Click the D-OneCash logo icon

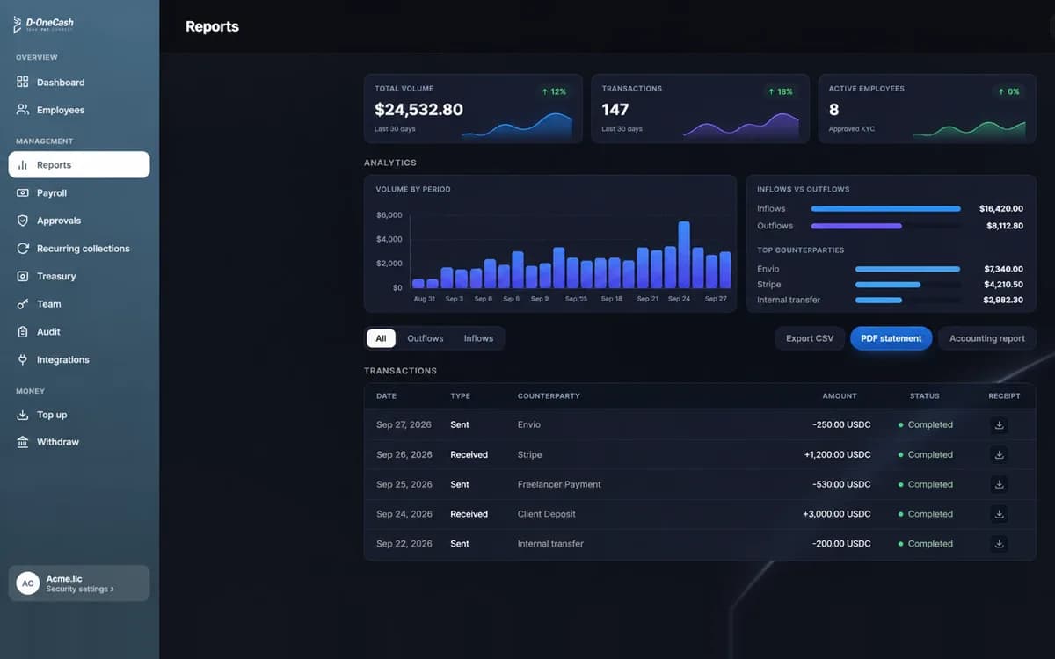coord(18,25)
